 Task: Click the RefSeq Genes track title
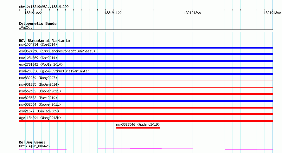pyautogui.click(x=32, y=142)
